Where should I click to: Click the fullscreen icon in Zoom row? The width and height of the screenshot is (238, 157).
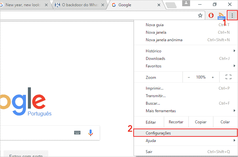click(x=228, y=77)
